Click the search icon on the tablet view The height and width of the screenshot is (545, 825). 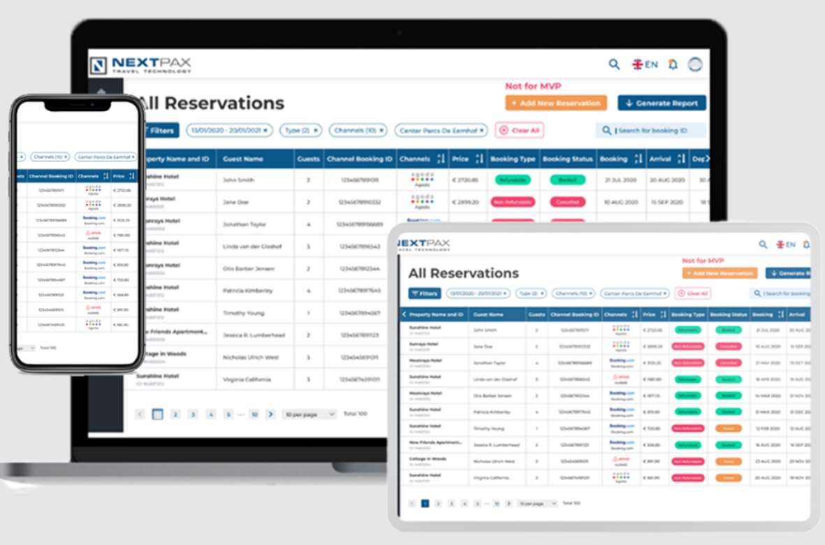(763, 245)
